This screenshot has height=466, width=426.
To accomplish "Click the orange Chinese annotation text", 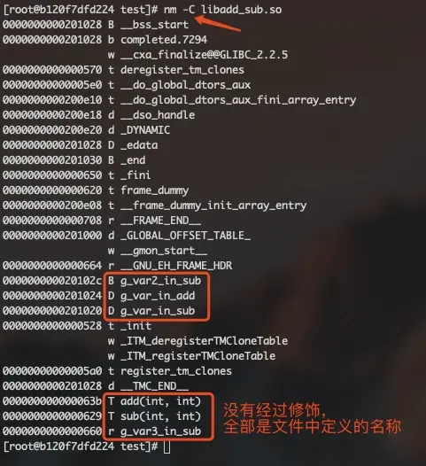I will (312, 418).
